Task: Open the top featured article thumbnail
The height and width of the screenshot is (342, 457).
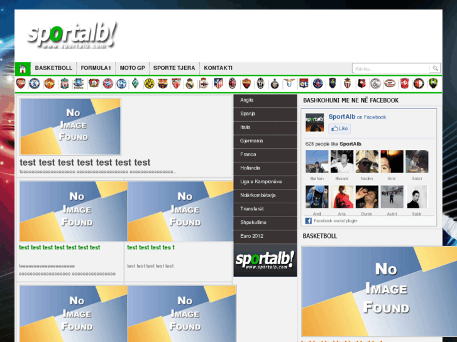Action: point(70,127)
